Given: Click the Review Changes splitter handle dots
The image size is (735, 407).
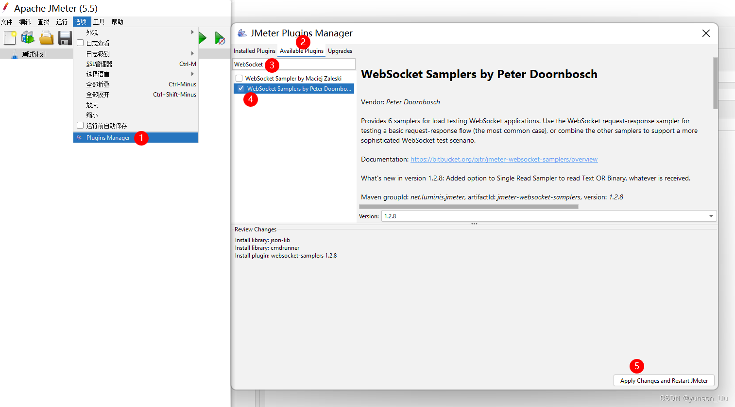Looking at the screenshot, I should [x=474, y=224].
